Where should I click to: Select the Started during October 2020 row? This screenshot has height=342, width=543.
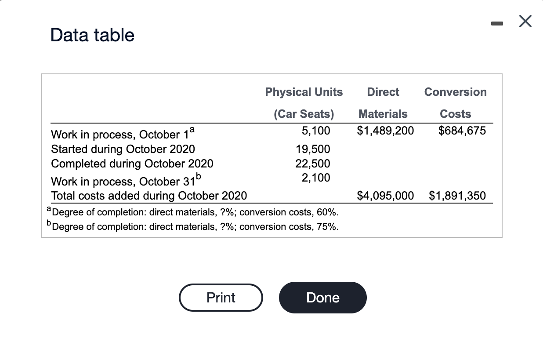point(123,149)
